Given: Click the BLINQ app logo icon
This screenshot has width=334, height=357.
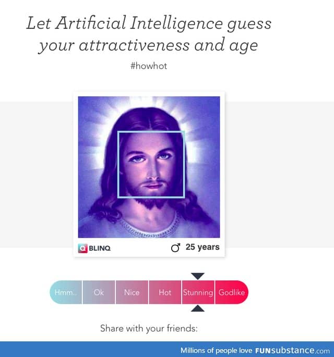Looking at the screenshot, I should [82, 248].
